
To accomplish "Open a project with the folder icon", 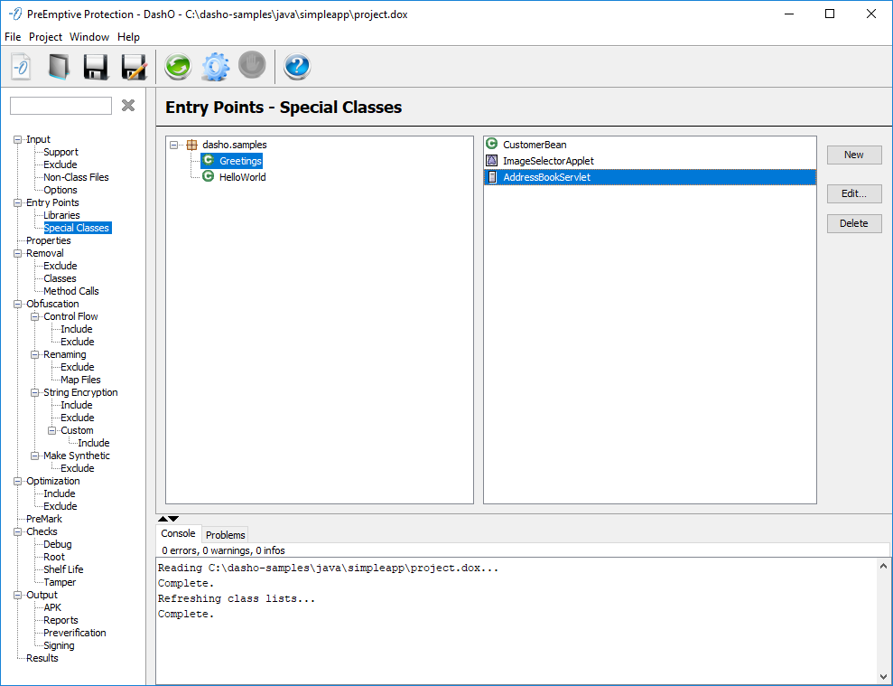I will pyautogui.click(x=59, y=67).
